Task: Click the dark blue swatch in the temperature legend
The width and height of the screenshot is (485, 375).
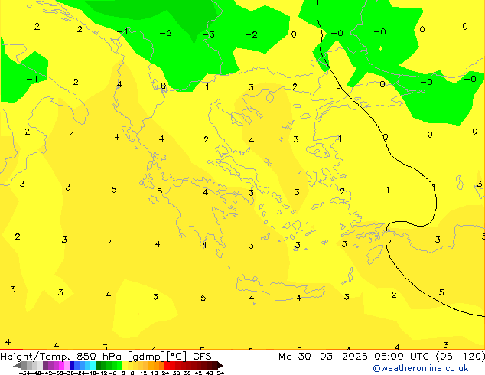Action: pos(72,365)
